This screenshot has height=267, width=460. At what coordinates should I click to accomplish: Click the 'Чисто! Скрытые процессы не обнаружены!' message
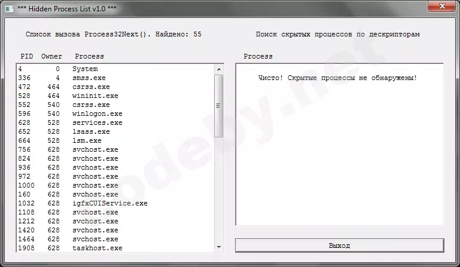pyautogui.click(x=337, y=78)
